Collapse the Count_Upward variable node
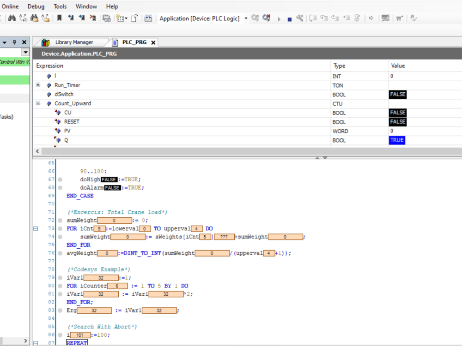 38,103
